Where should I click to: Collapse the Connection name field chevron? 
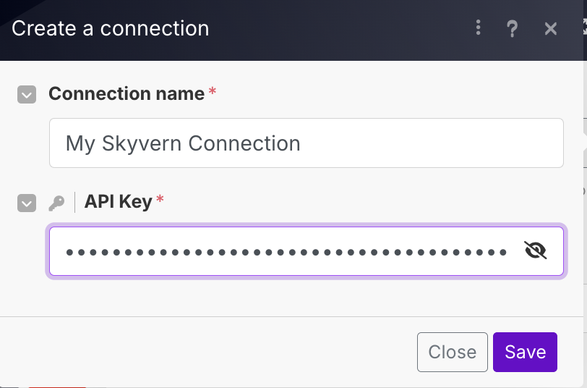click(27, 95)
